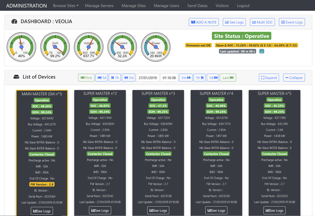Go to Manage Users page

166,6
